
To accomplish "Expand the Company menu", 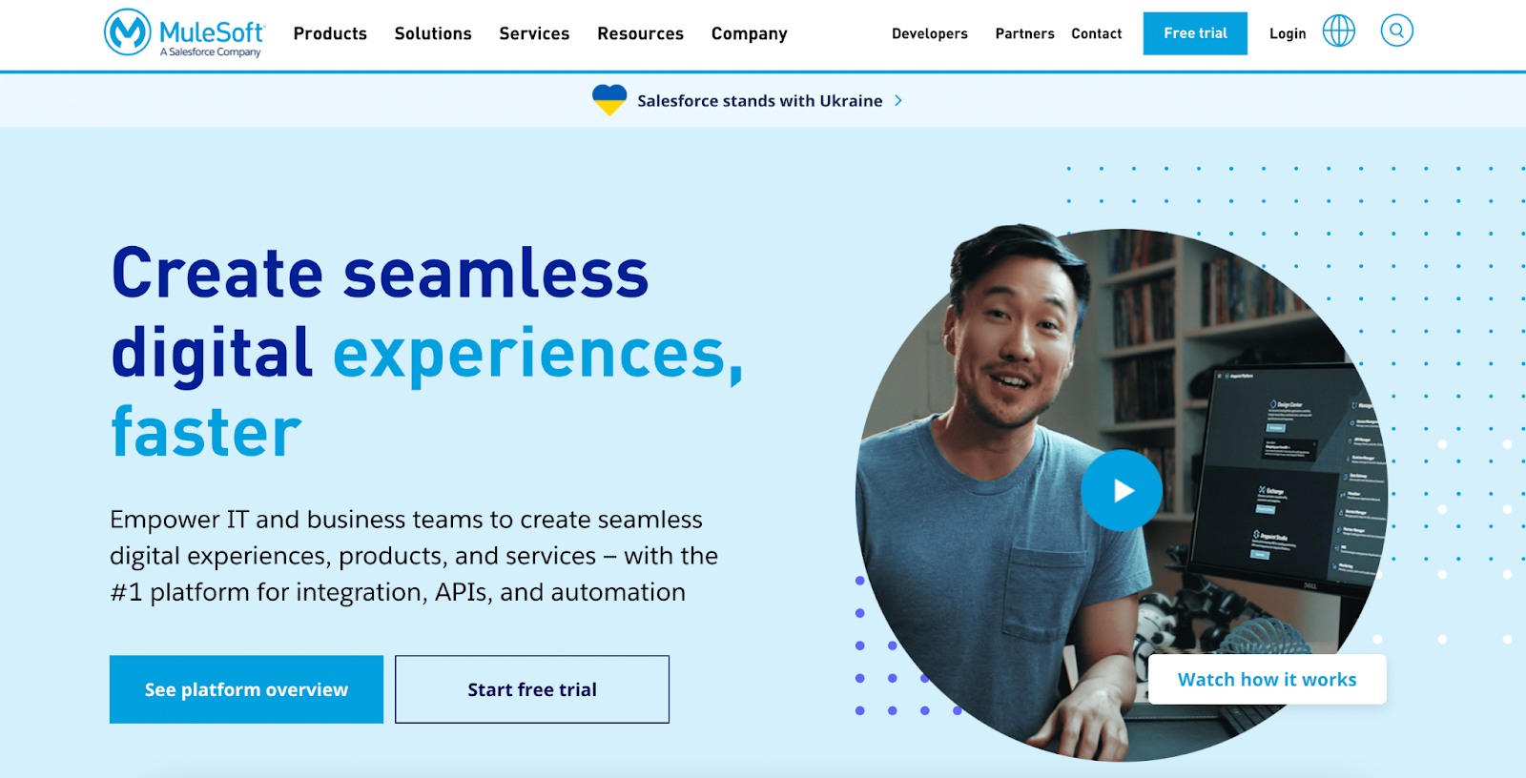I will coord(750,33).
